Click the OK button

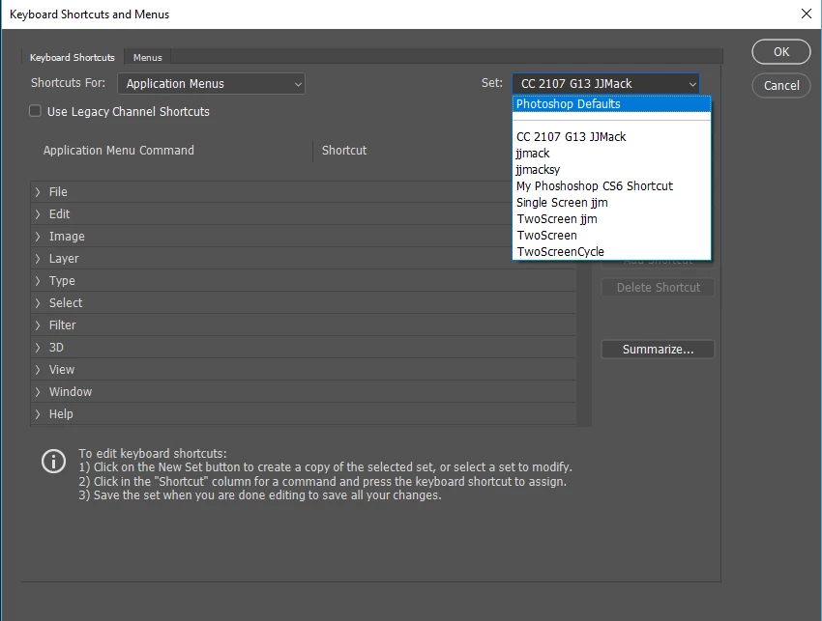tap(781, 52)
